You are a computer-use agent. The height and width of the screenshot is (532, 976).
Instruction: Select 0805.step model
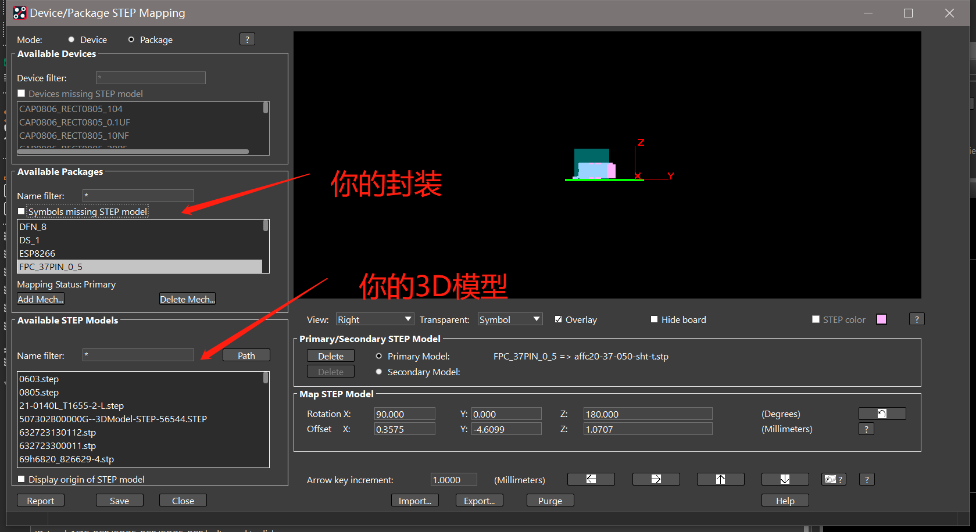click(140, 392)
